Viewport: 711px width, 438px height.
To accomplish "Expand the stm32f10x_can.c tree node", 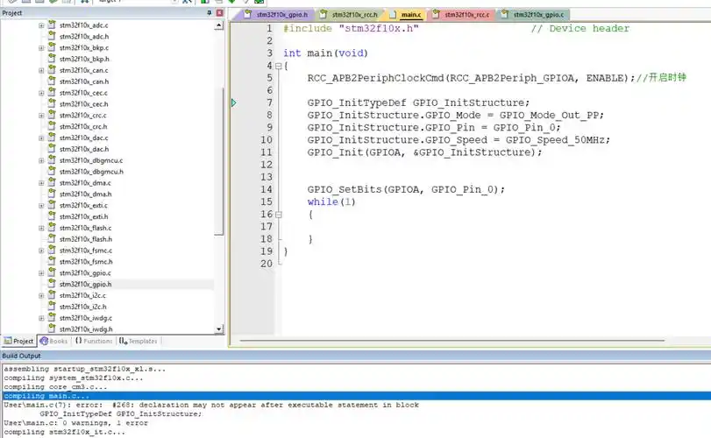I will coord(41,71).
